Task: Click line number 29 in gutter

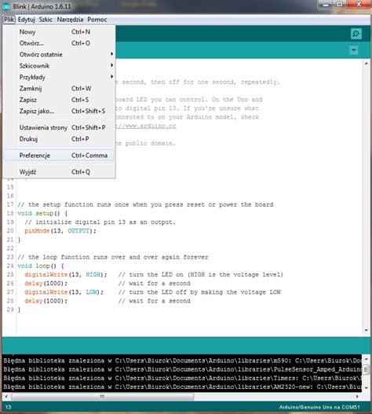Action: tap(10, 310)
